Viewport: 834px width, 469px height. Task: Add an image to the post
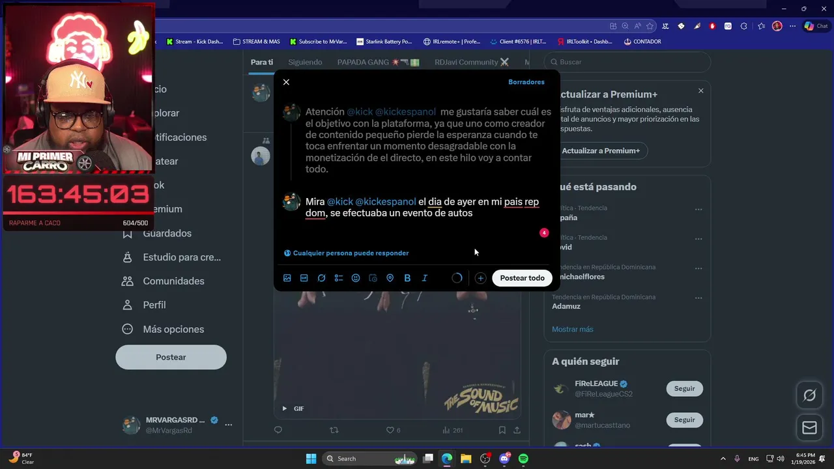pyautogui.click(x=287, y=278)
